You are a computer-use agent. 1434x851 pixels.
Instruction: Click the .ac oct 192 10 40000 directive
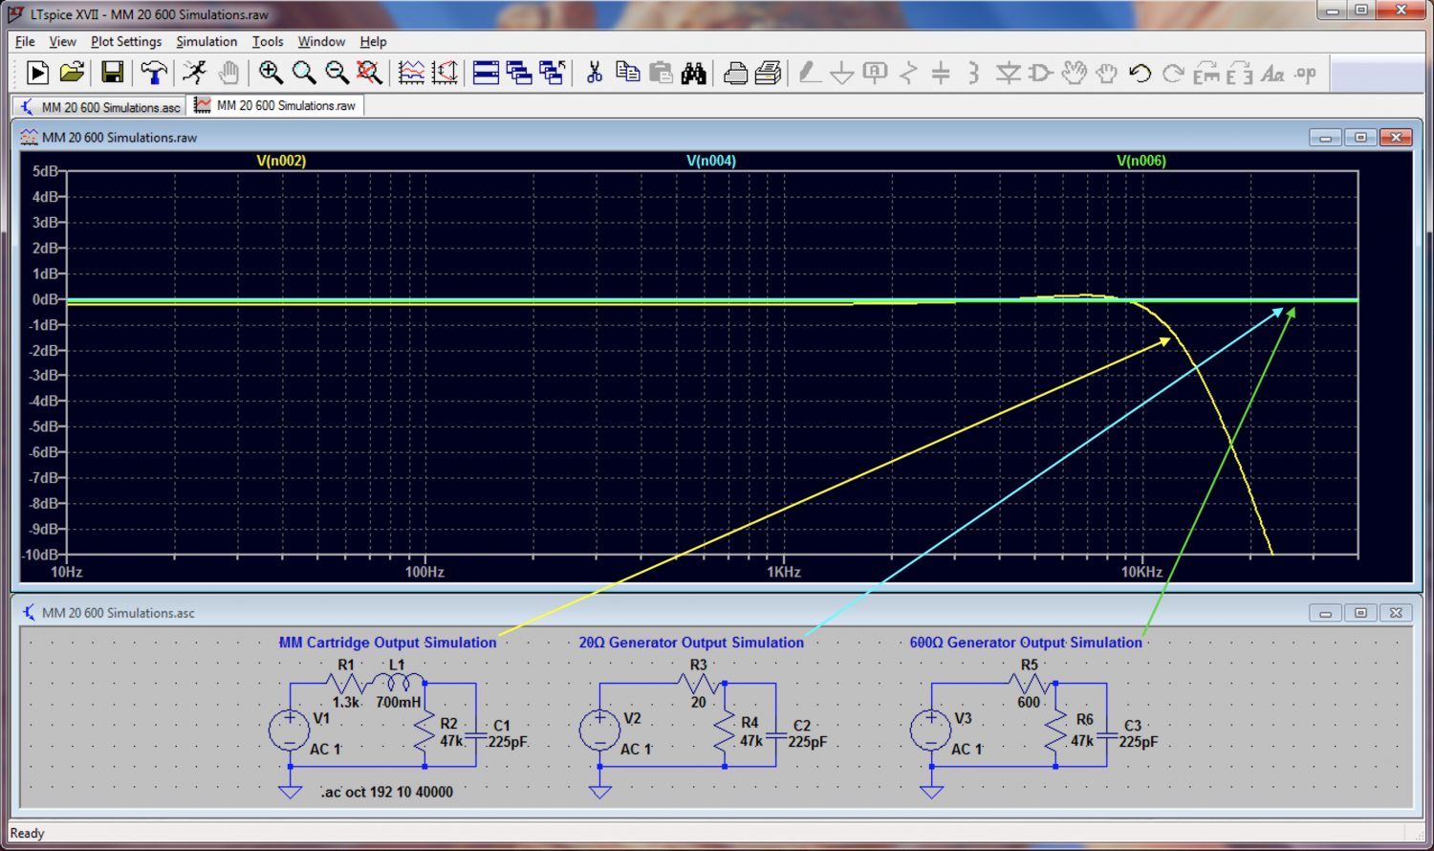coord(386,792)
